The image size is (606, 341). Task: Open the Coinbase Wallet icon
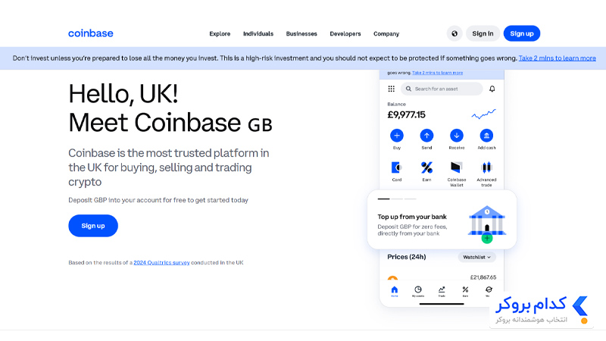pos(456,167)
